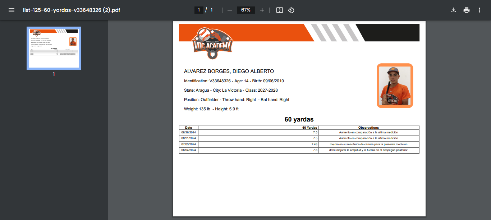Zoom out with the minus button

point(230,10)
